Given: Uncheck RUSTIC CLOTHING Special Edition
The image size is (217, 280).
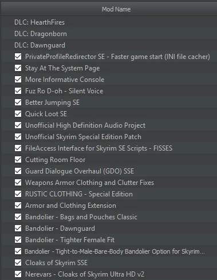Looking at the screenshot, I should [x=18, y=194].
